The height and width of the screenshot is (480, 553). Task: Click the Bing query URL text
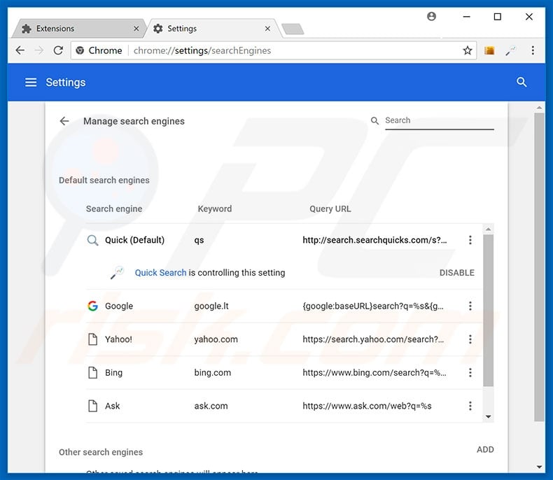pyautogui.click(x=374, y=372)
